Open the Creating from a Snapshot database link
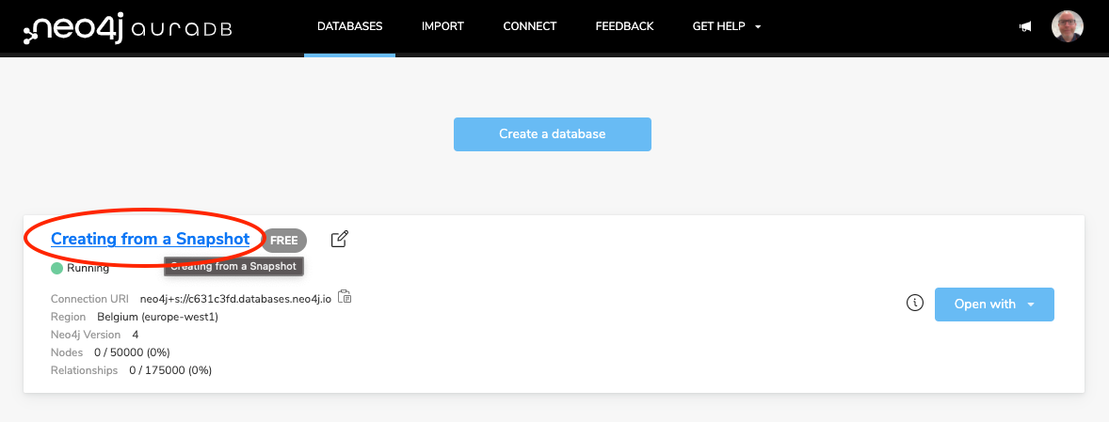Image resolution: width=1109 pixels, height=422 pixels. [150, 240]
